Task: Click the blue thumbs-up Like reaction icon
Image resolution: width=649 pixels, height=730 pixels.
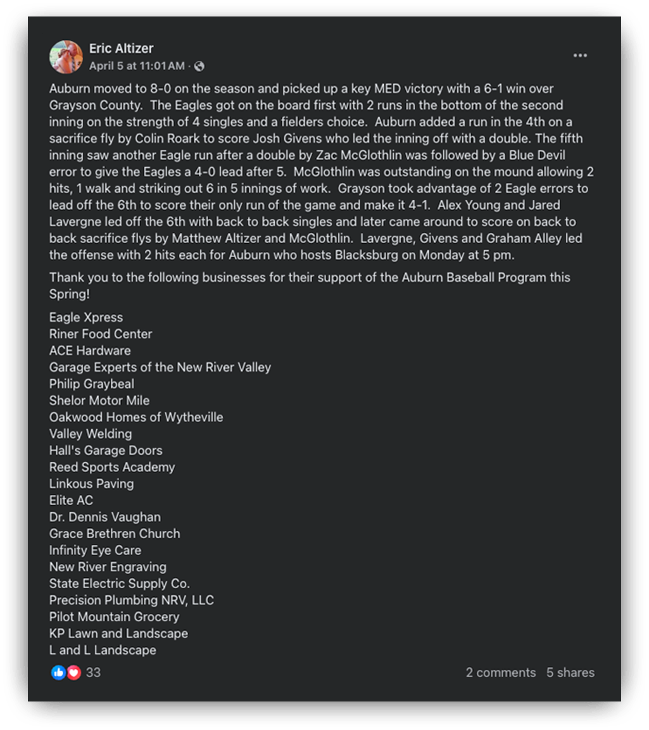Action: click(58, 672)
